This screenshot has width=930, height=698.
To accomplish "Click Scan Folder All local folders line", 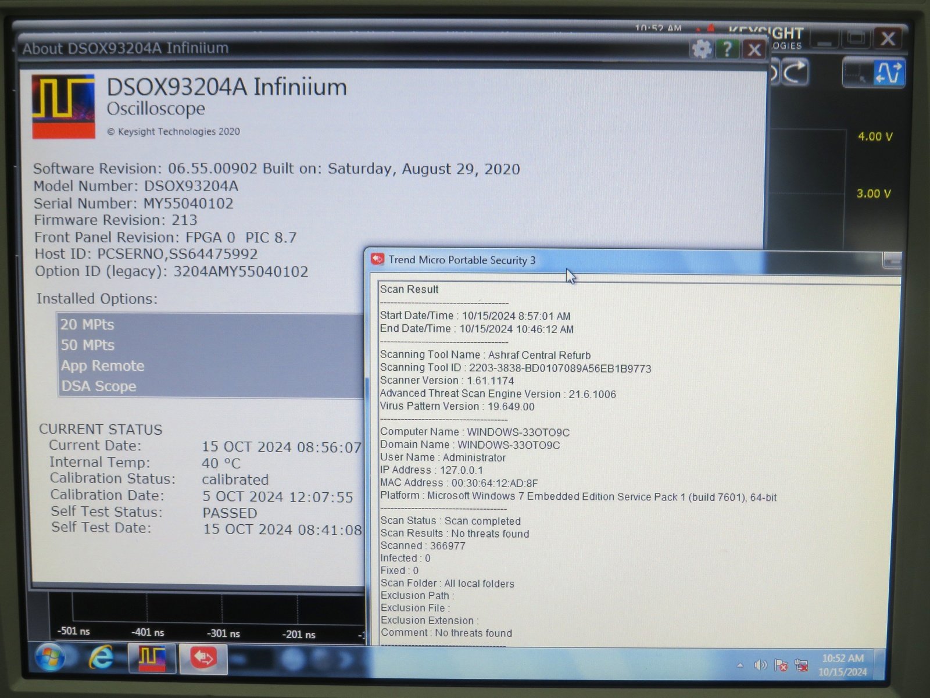I will 448,583.
